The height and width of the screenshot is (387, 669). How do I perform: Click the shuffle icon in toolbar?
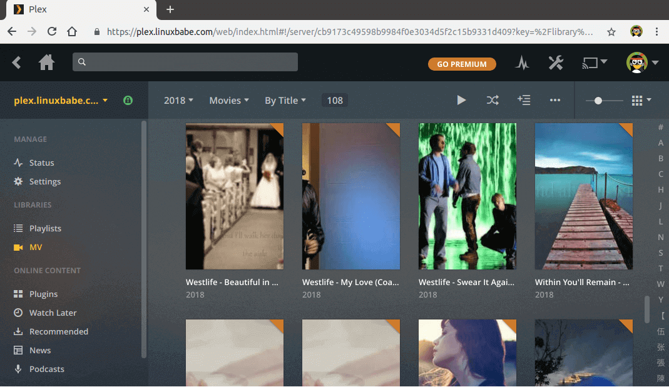tap(493, 100)
